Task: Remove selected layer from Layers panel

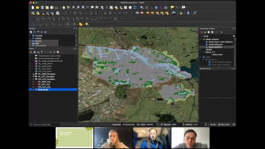Action: [x=58, y=52]
